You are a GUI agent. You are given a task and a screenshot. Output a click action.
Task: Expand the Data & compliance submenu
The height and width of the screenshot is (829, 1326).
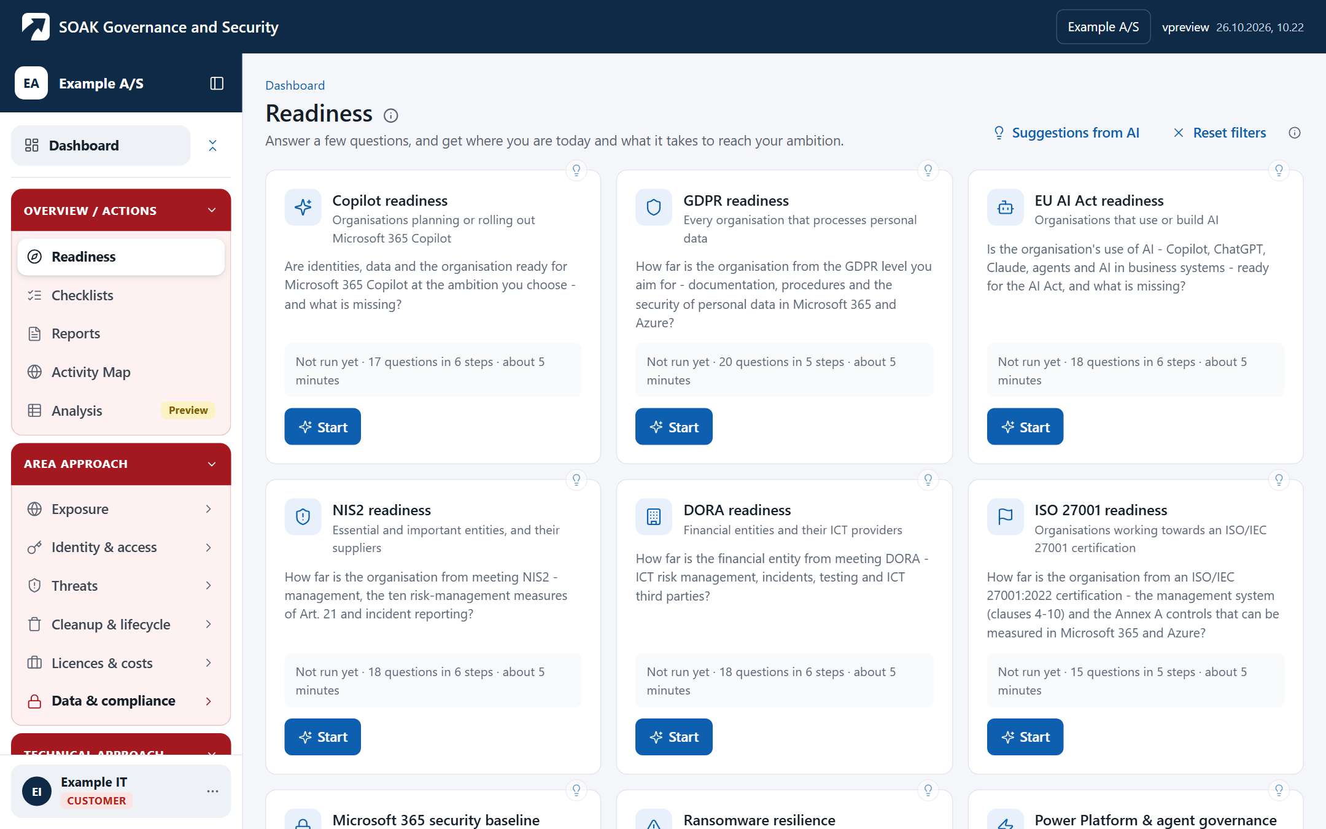click(x=209, y=701)
